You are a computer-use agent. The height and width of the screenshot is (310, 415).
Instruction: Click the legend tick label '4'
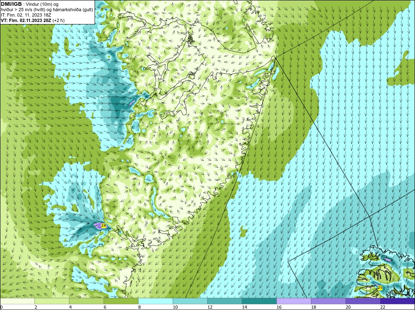[x=71, y=307]
